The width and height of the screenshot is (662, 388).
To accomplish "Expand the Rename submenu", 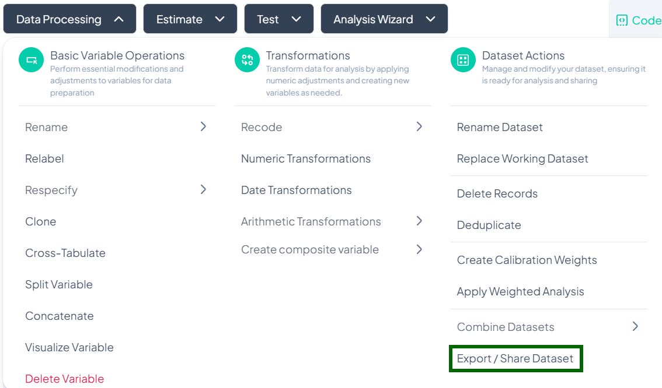I will tap(203, 126).
